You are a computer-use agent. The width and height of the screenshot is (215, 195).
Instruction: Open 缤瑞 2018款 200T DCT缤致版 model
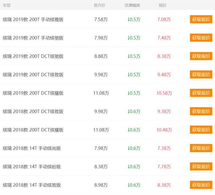[33, 111]
